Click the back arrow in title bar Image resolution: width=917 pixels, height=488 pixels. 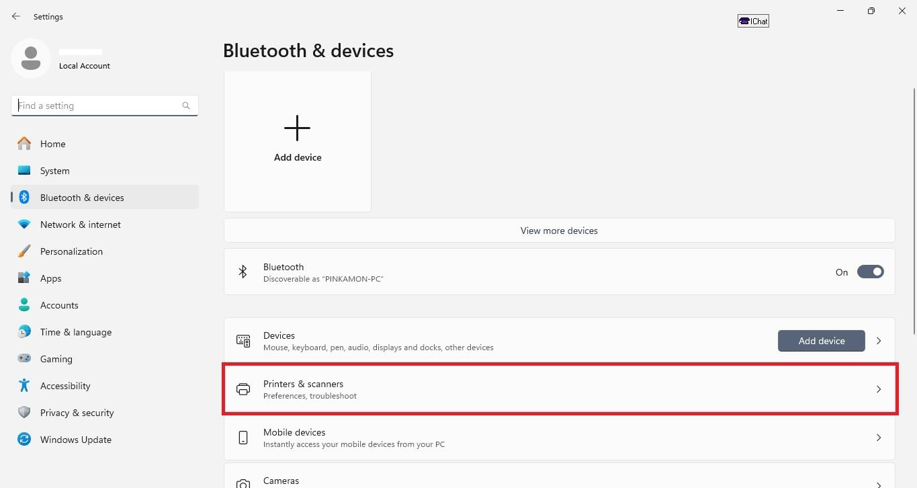click(16, 16)
